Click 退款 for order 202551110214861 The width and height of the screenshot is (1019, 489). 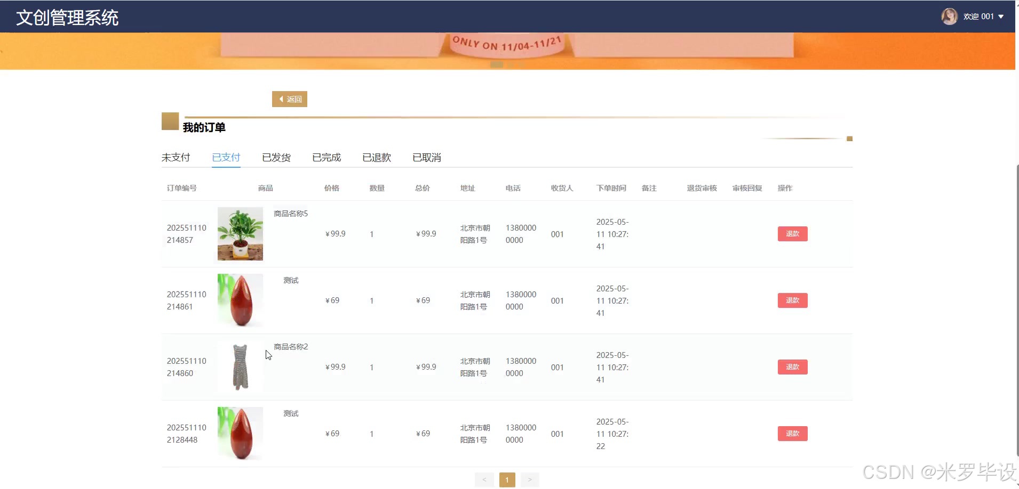[x=792, y=300]
